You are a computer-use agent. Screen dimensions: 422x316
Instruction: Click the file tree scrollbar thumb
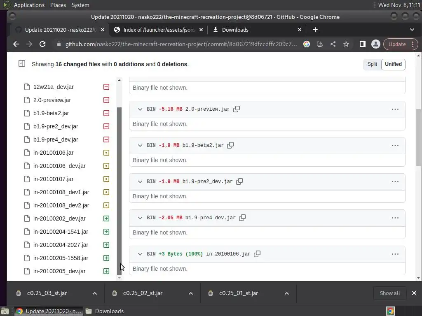click(120, 191)
